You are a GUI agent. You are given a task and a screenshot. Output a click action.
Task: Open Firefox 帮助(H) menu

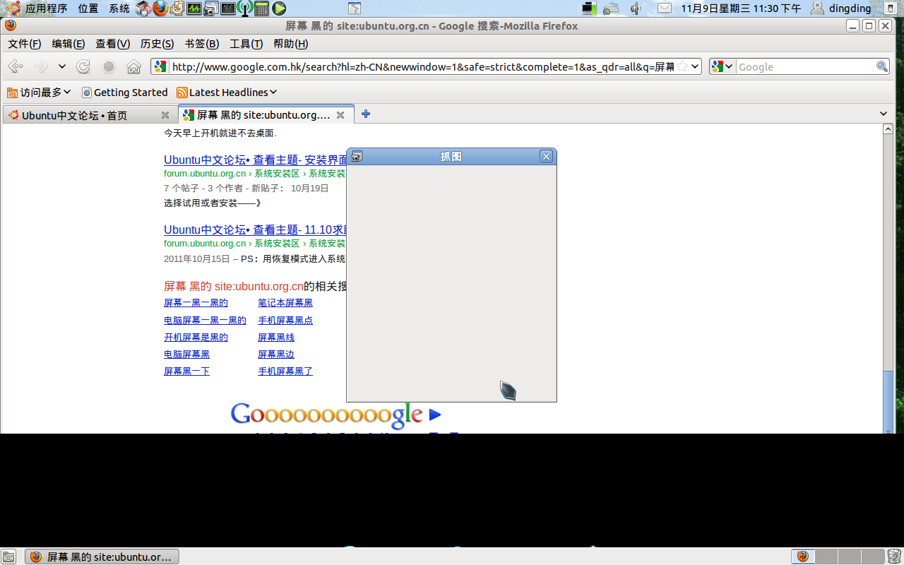[291, 44]
